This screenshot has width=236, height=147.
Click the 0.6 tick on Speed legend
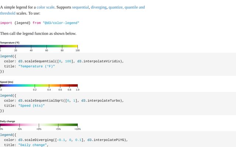pos(60,90)
